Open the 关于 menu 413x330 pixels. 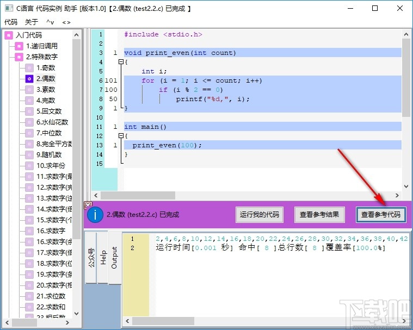[32, 22]
